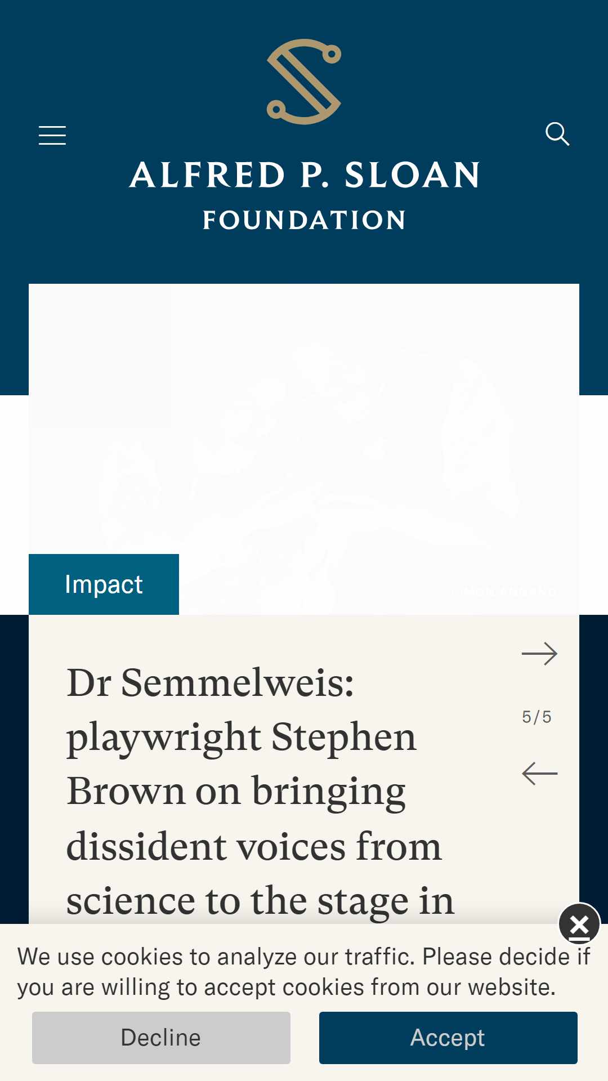Click the faded hero image of the slide
Image resolution: width=608 pixels, height=1081 pixels.
[x=304, y=449]
